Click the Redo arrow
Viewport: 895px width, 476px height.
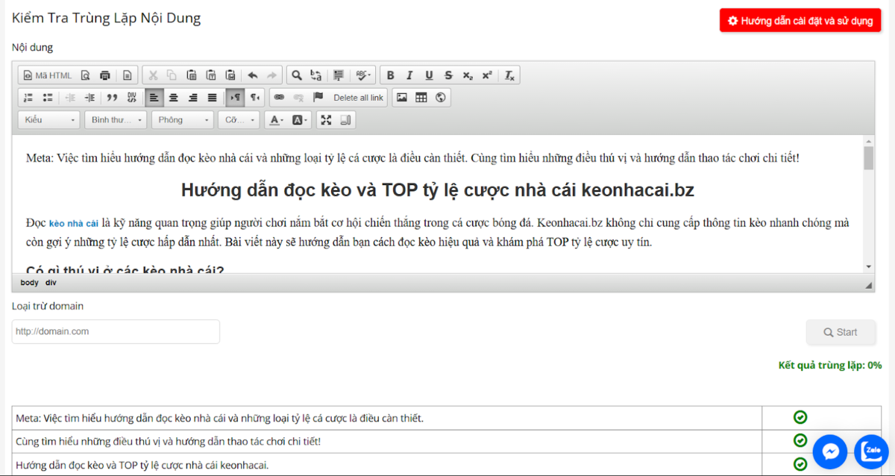pyautogui.click(x=271, y=75)
